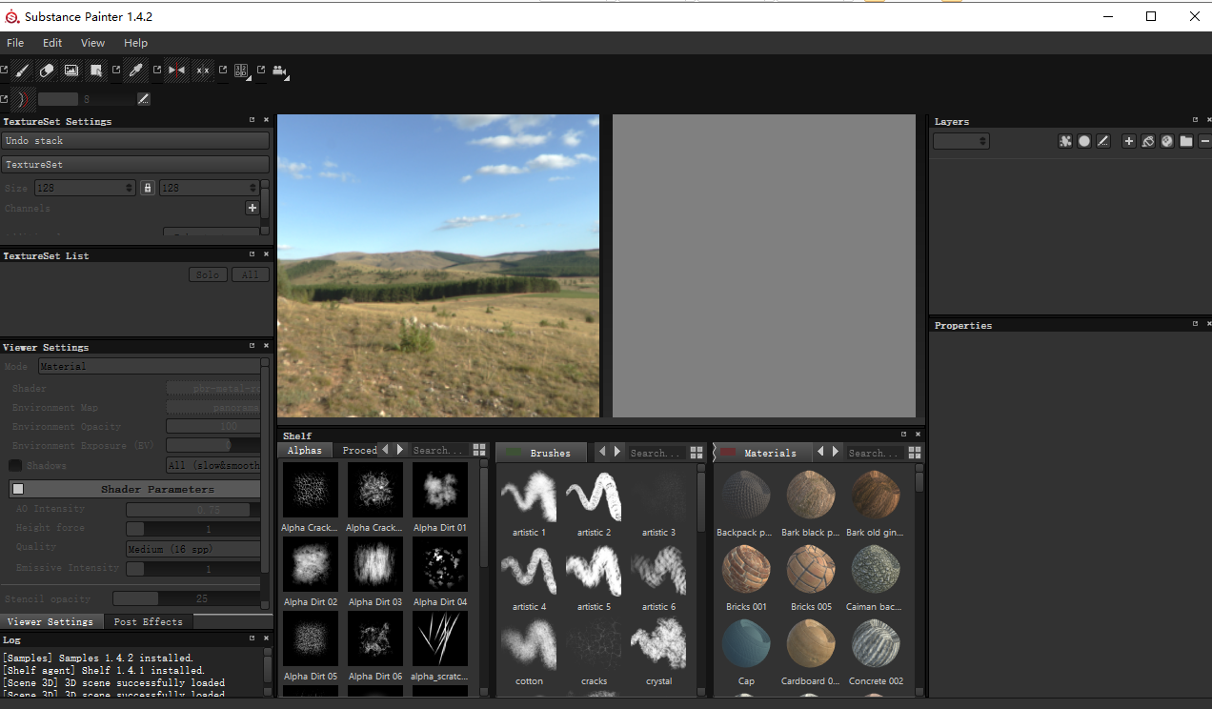Open the 3D/2D view mode icon
Image resolution: width=1212 pixels, height=709 pixels.
[x=241, y=71]
